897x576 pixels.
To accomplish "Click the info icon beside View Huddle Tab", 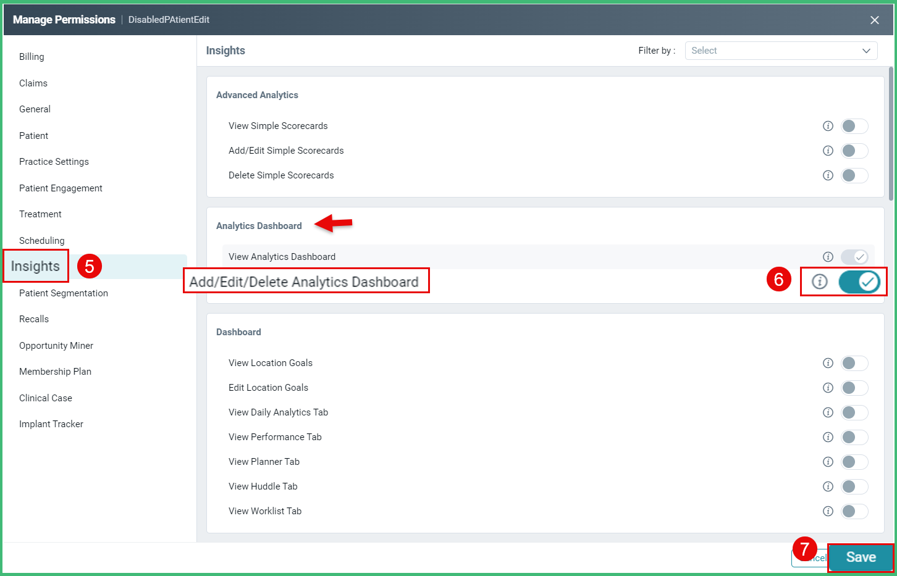I will (x=828, y=486).
